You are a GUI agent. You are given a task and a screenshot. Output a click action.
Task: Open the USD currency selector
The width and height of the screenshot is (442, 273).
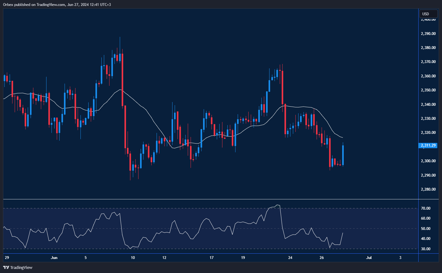[428, 14]
